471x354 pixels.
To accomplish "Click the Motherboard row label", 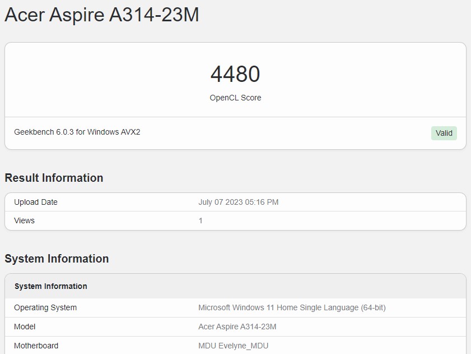I will [36, 346].
